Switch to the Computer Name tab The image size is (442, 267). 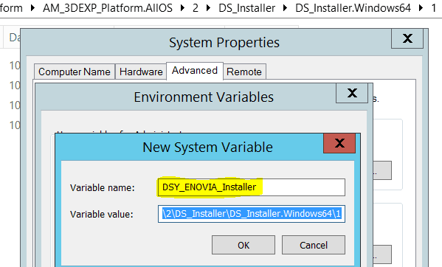click(x=75, y=72)
